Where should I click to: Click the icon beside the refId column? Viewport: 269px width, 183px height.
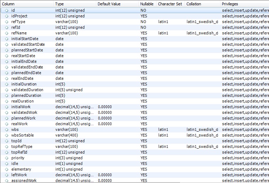tap(6, 27)
